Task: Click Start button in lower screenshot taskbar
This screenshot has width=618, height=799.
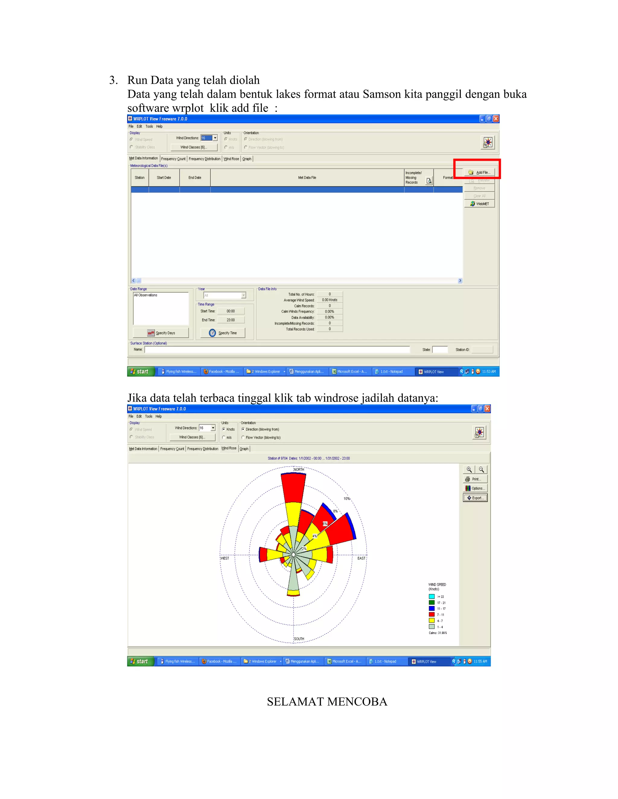Action: click(x=141, y=662)
